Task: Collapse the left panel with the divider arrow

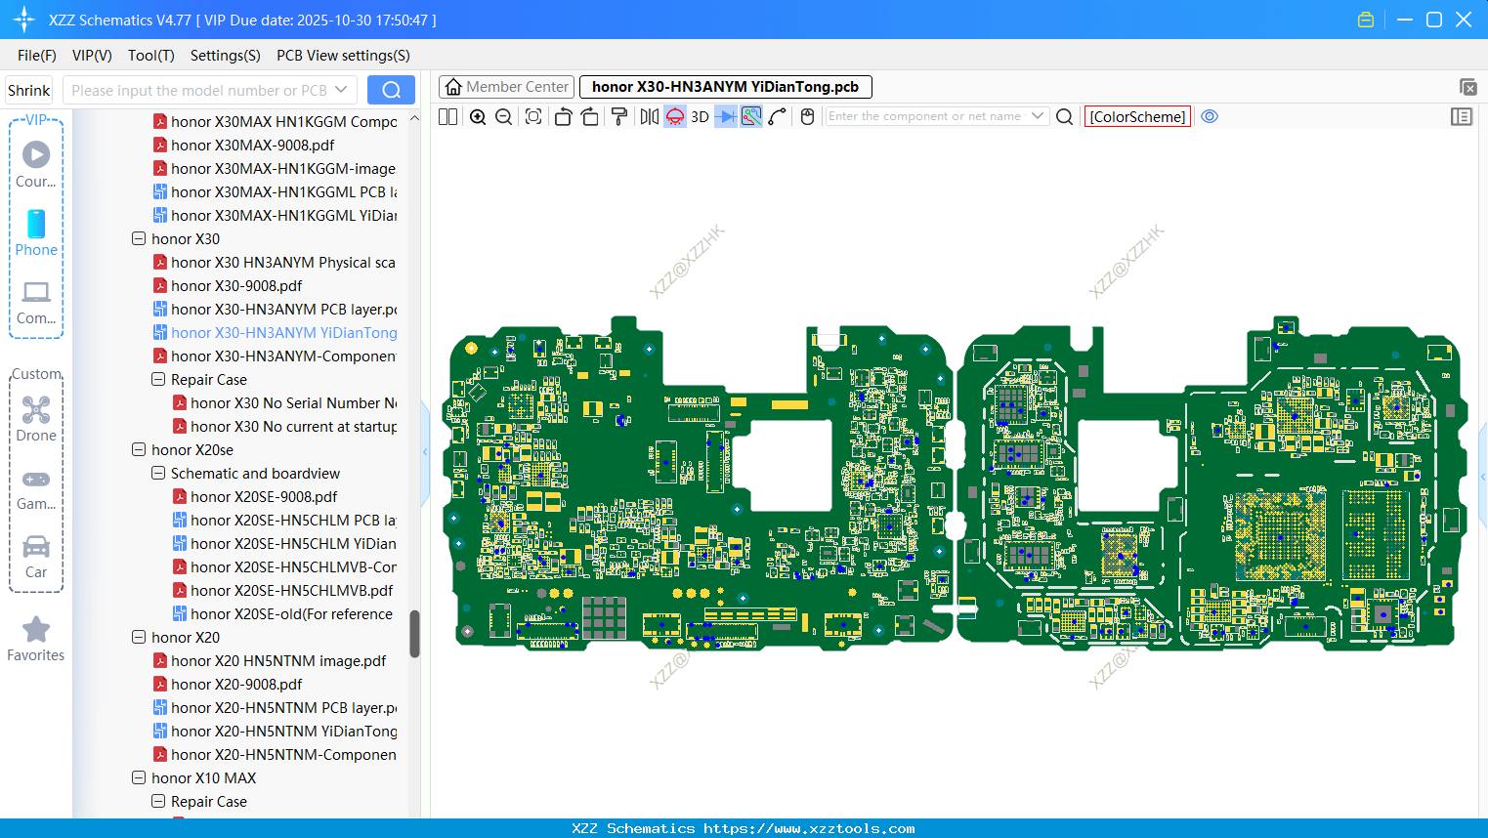Action: coord(425,451)
